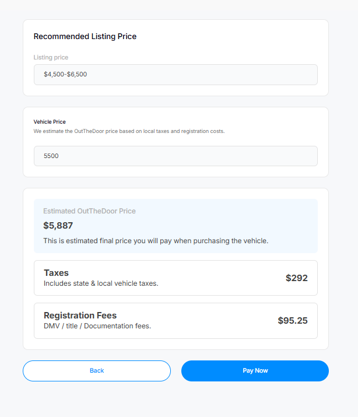Click the Pay Now button
The image size is (358, 417).
coord(255,371)
